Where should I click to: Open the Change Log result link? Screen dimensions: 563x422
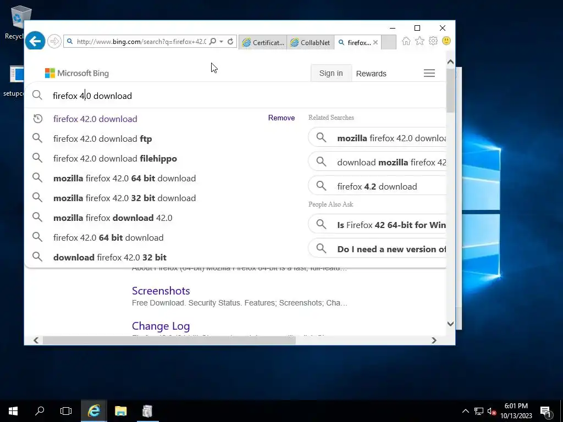click(161, 326)
